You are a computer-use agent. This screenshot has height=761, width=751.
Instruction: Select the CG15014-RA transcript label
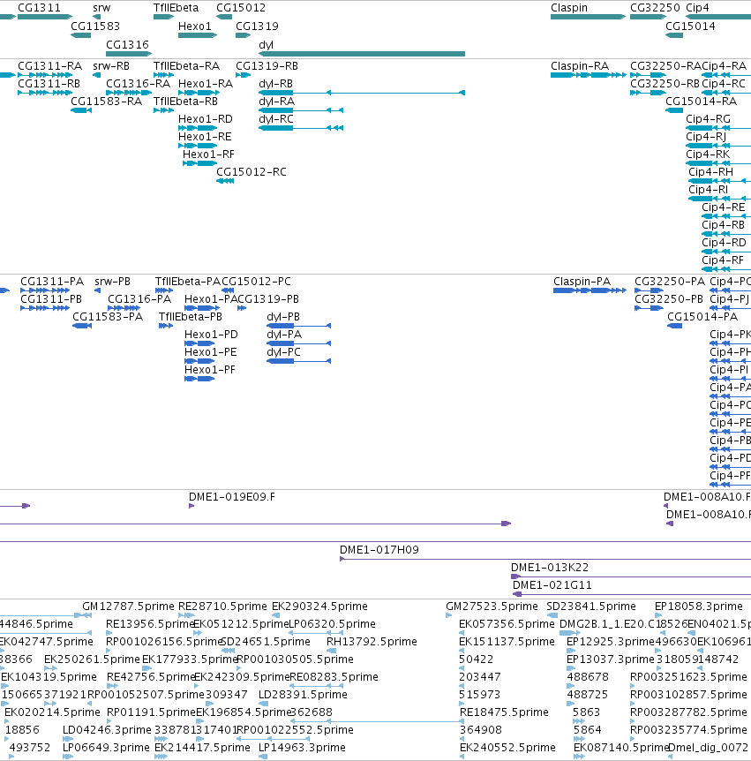click(701, 102)
